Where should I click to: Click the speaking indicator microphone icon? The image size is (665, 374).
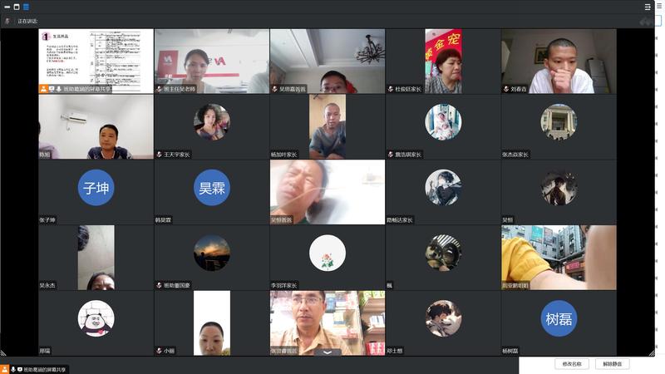pyautogui.click(x=7, y=21)
